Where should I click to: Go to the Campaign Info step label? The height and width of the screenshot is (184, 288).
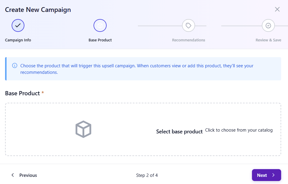(x=18, y=40)
